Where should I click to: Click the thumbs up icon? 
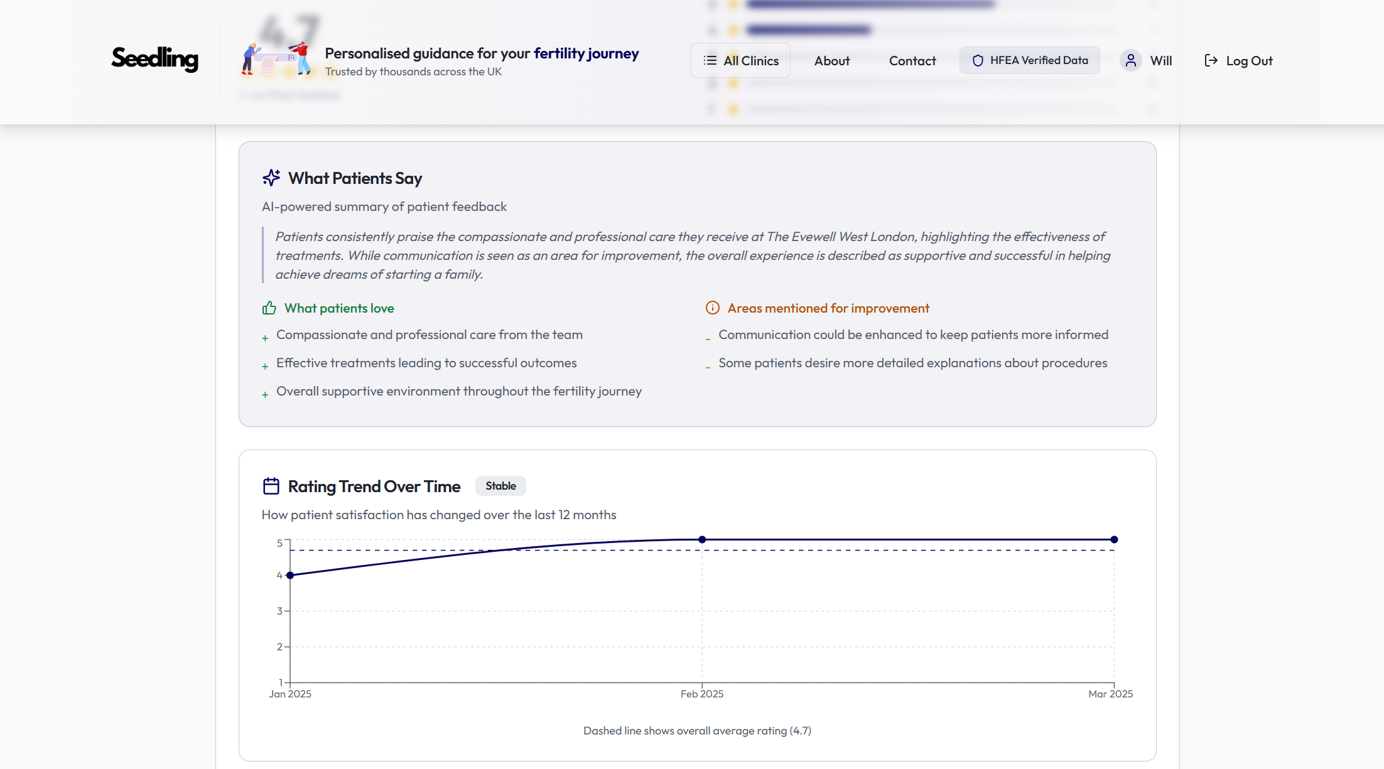(269, 308)
